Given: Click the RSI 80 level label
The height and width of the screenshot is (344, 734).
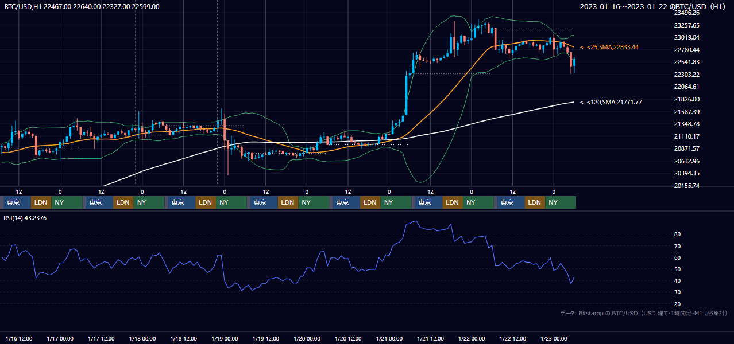Looking at the screenshot, I should [x=677, y=234].
